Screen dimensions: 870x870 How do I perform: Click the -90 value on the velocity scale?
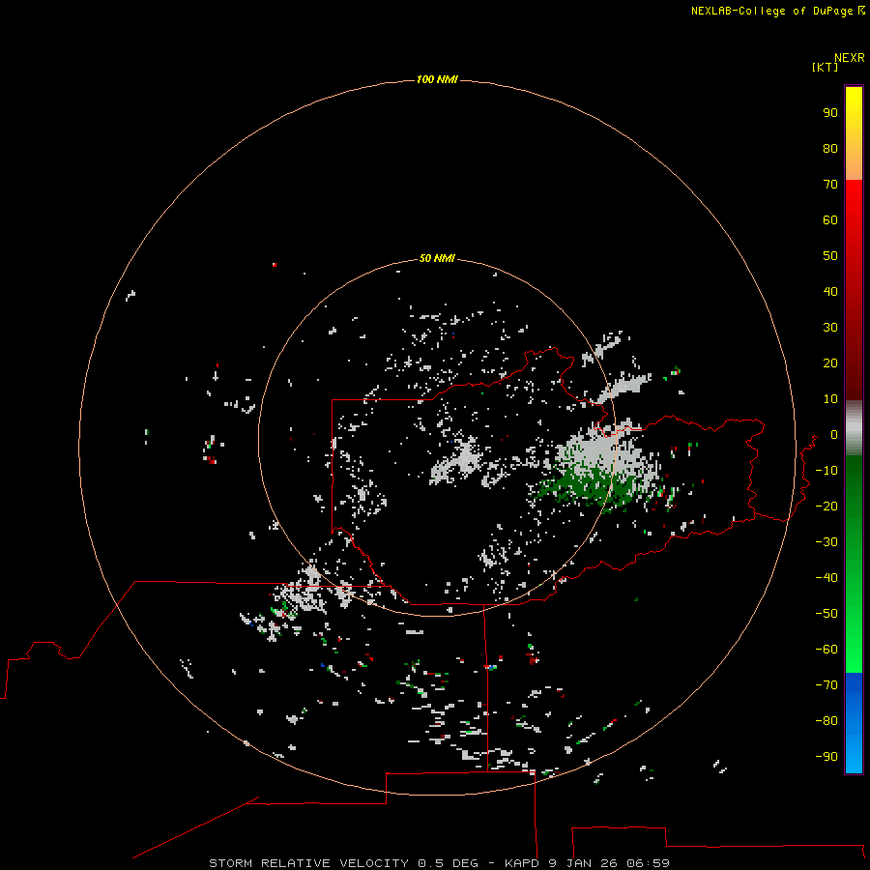click(826, 757)
